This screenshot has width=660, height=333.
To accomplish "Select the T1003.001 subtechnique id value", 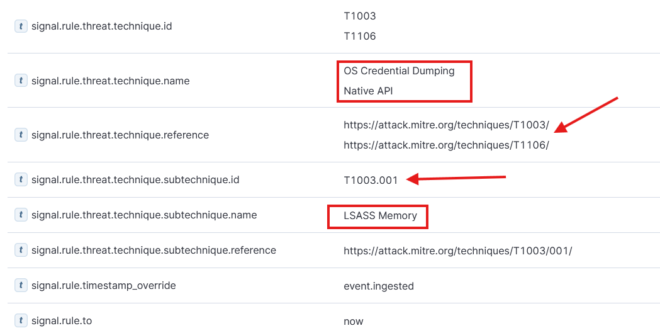I will point(371,180).
